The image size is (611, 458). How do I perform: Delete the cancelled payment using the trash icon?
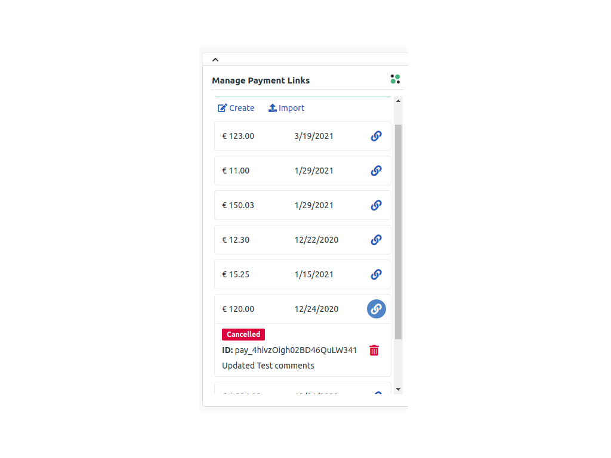(374, 350)
